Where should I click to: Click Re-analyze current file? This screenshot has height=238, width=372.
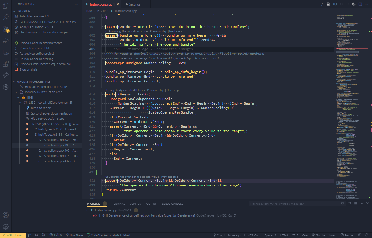pyautogui.click(x=35, y=48)
